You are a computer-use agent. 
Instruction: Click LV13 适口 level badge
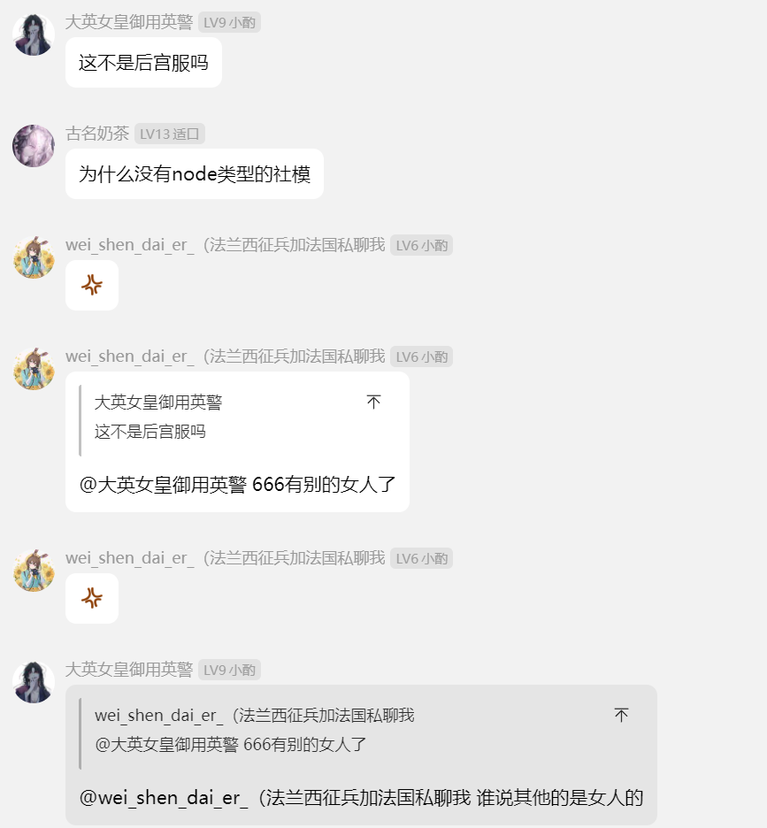[x=170, y=134]
